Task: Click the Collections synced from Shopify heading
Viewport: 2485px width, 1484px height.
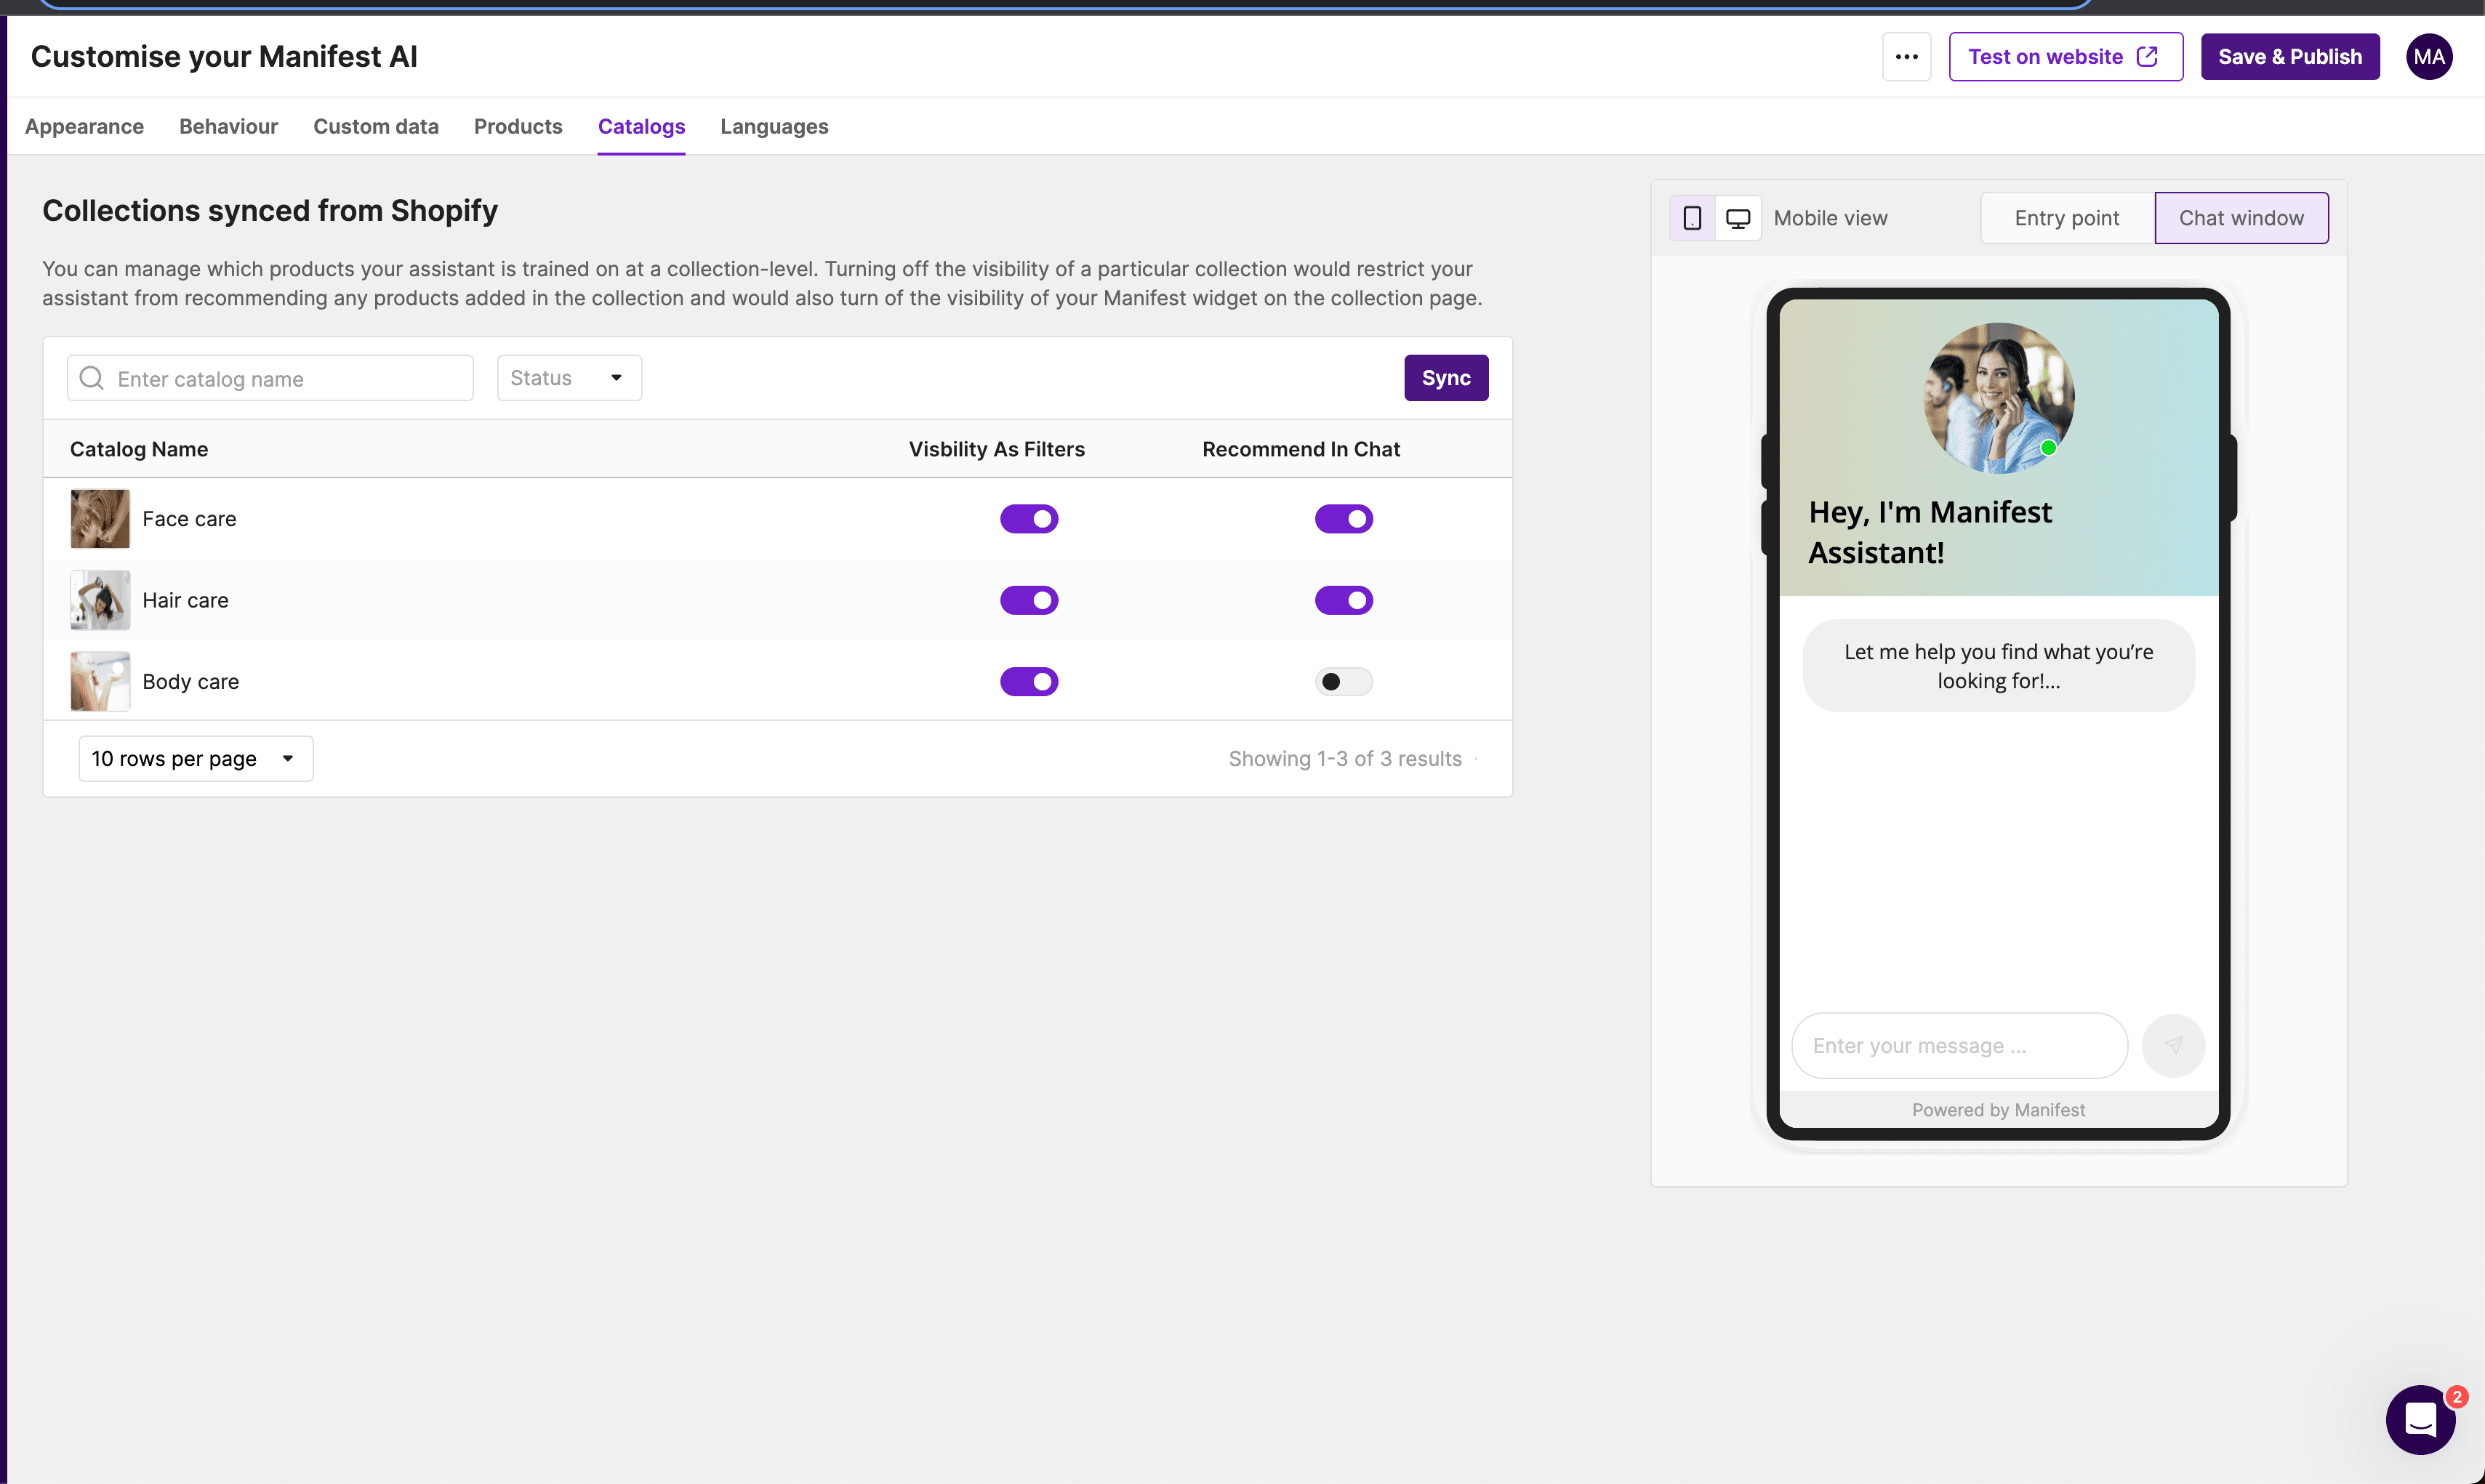Action: coord(270,211)
